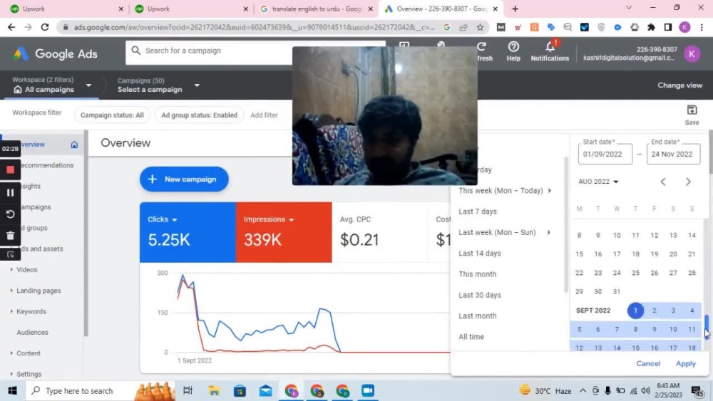Click Add filter
This screenshot has height=401, width=713.
coord(264,115)
